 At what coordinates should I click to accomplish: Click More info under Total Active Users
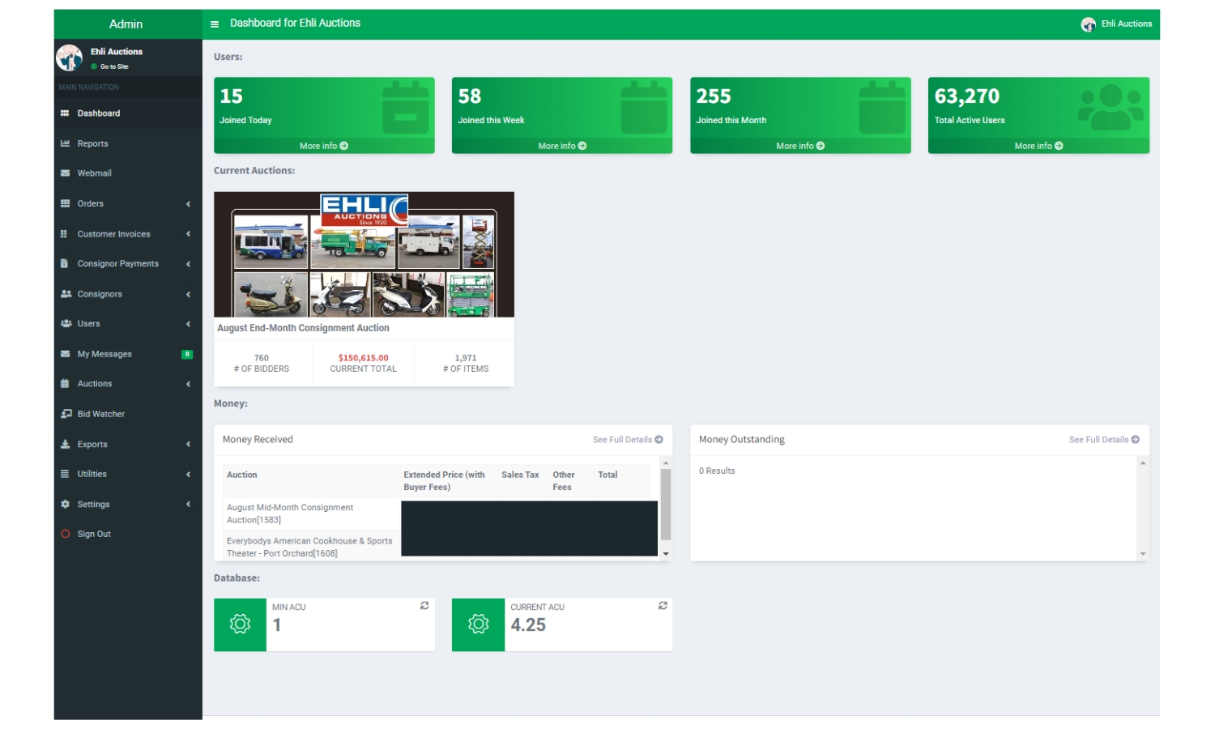[1038, 146]
